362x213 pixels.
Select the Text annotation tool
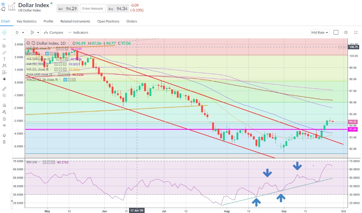(x=4, y=59)
